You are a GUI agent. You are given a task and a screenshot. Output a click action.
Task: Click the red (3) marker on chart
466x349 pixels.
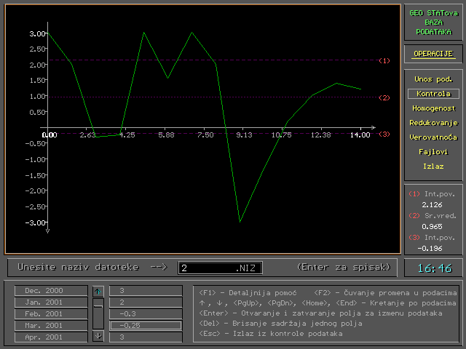coord(385,135)
